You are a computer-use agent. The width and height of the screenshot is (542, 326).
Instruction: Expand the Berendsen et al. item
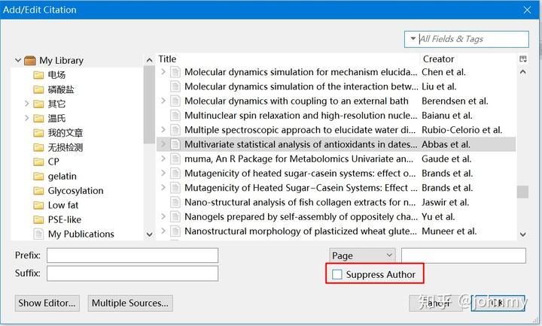pos(163,101)
